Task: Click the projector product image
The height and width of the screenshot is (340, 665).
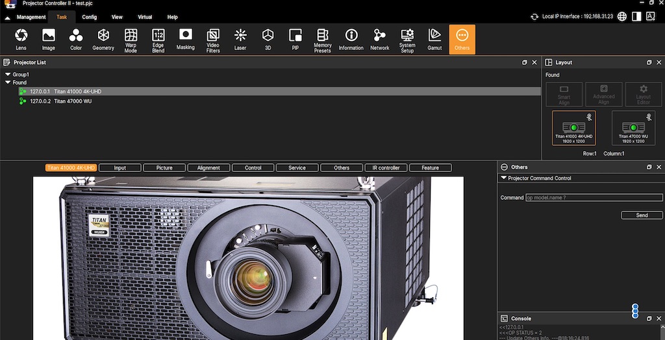Action: [248, 258]
